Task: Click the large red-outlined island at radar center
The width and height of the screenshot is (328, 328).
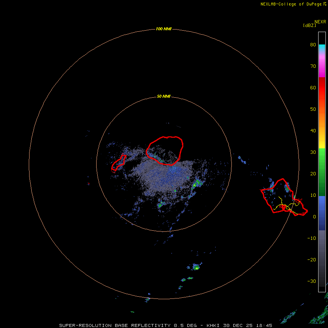Action: click(x=165, y=151)
